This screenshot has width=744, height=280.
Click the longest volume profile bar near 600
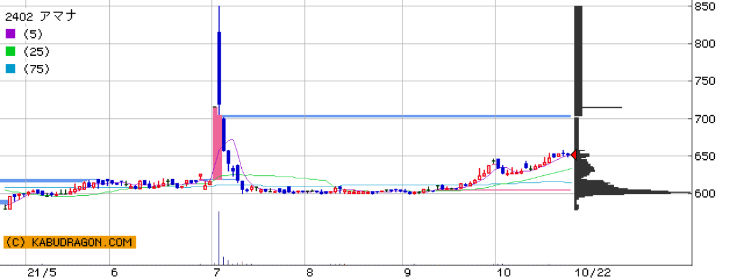632,193
